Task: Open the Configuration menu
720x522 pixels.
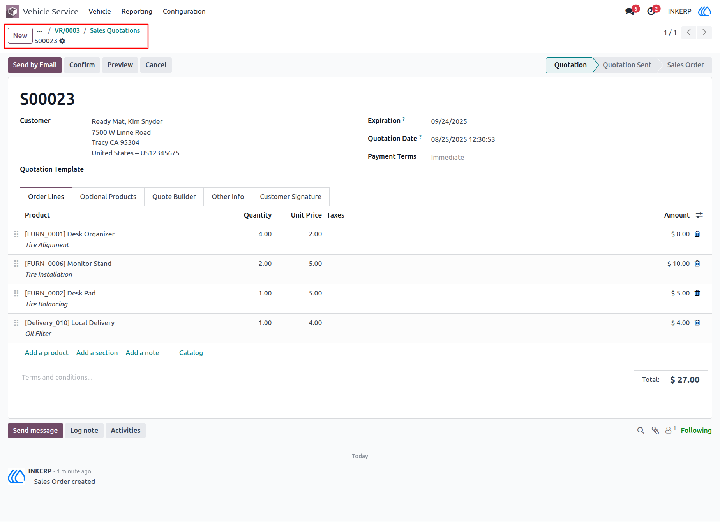Action: (x=184, y=11)
